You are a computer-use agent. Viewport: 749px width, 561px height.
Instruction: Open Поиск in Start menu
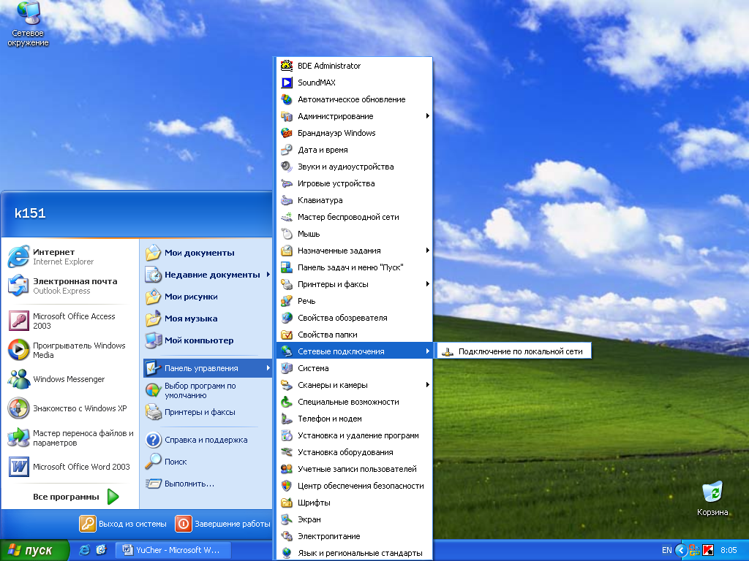(x=207, y=462)
